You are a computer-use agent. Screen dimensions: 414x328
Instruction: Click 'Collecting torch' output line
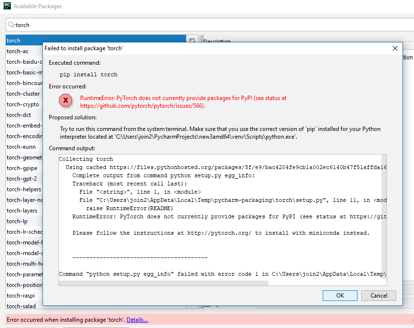tap(86, 159)
